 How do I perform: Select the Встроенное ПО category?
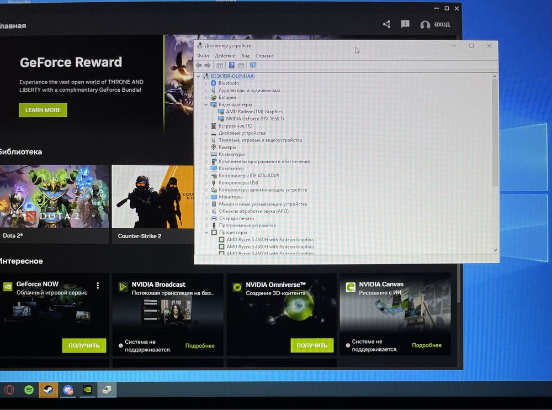point(236,125)
